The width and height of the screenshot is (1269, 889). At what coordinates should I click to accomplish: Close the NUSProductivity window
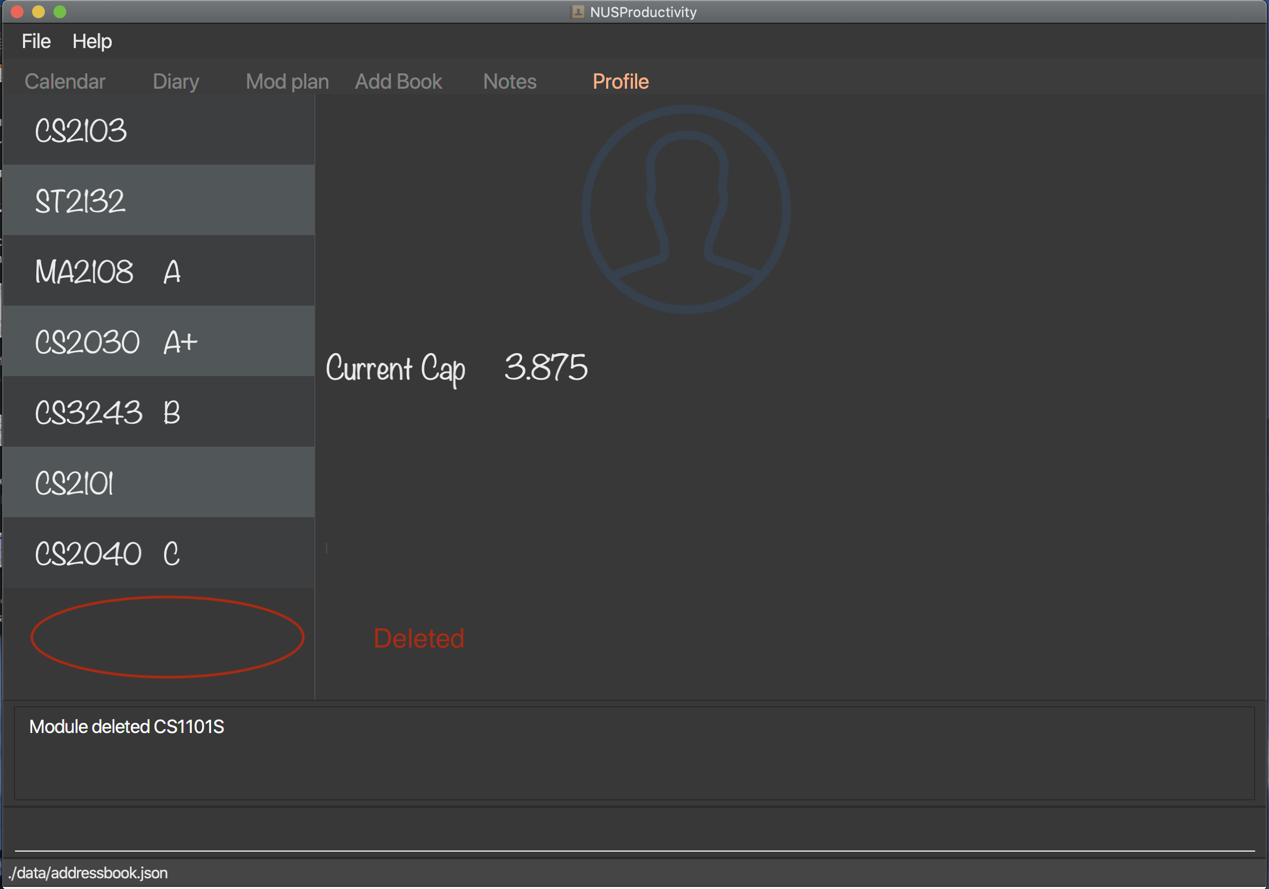click(17, 12)
